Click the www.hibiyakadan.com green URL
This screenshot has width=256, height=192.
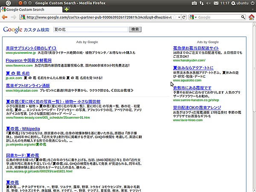pyautogui.click(x=22, y=90)
